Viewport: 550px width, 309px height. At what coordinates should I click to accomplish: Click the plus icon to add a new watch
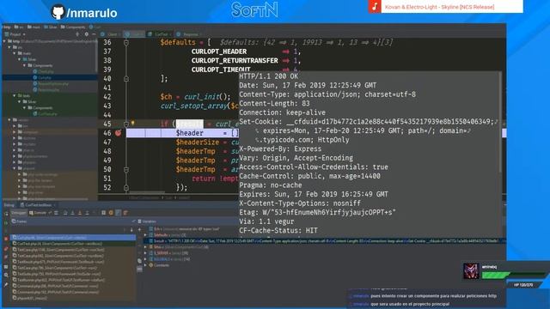139,229
